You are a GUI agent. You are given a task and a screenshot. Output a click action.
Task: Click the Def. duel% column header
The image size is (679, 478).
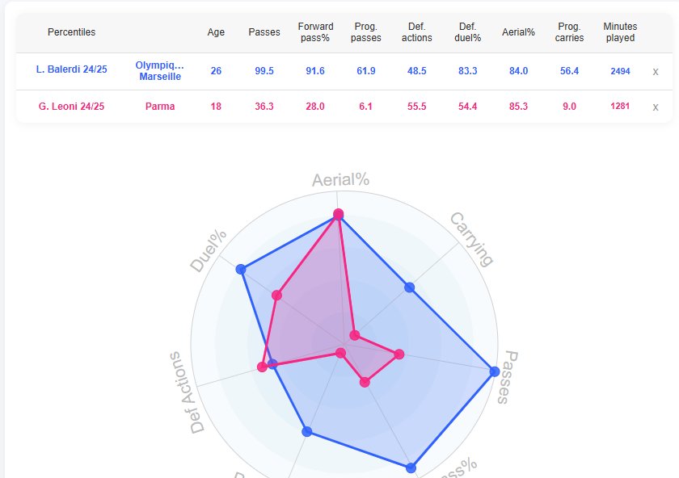click(468, 32)
